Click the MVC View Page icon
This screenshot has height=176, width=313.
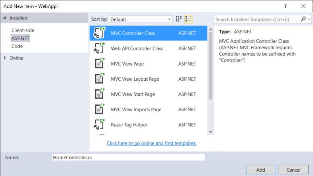[x=99, y=64]
